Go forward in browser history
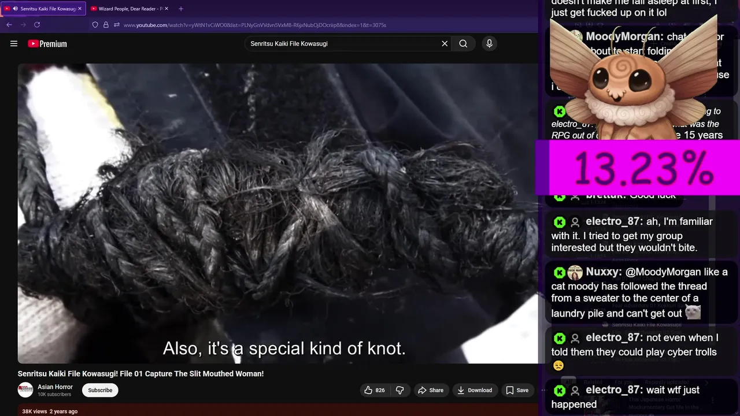This screenshot has height=416, width=740. coord(23,25)
